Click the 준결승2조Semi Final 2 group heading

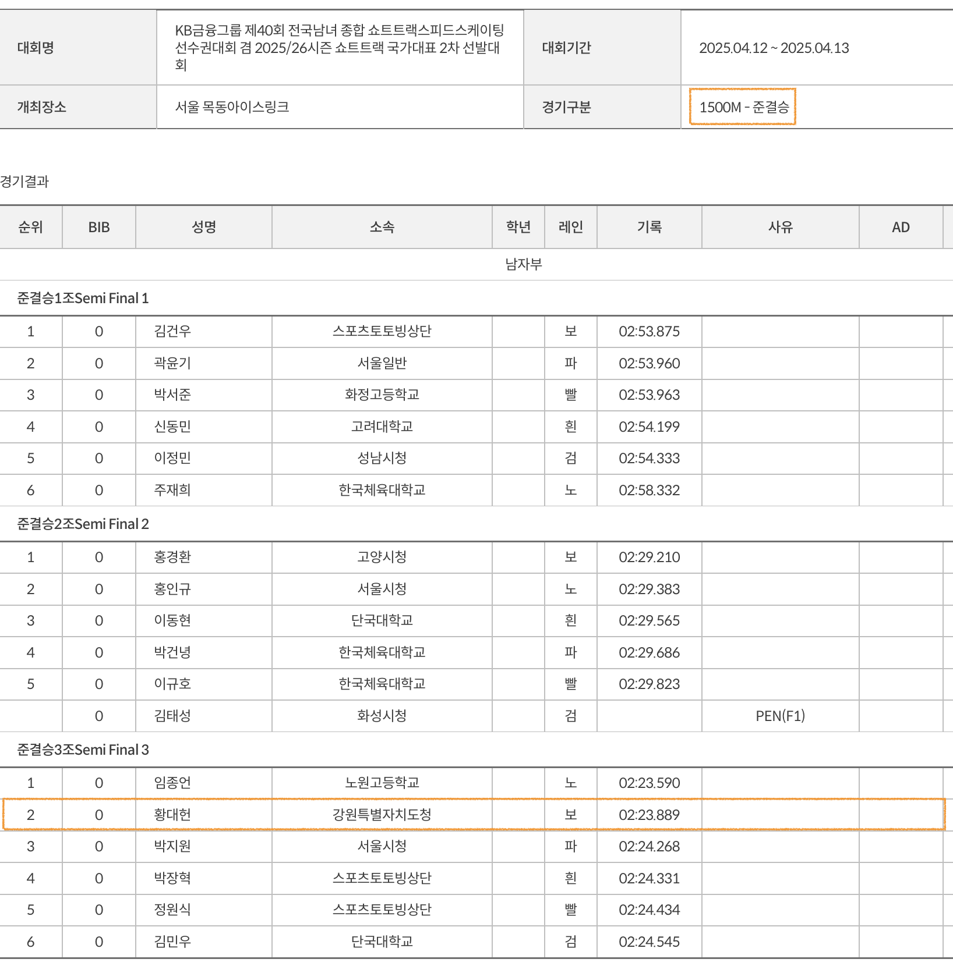point(83,524)
